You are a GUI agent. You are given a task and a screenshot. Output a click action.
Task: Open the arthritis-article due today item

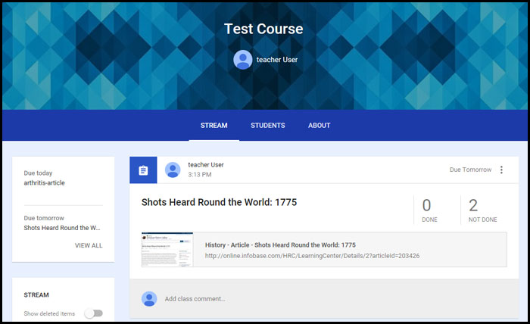(x=46, y=183)
